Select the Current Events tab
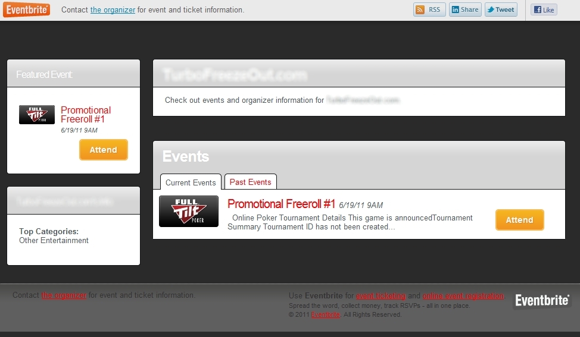This screenshot has width=580, height=337. coord(191,182)
